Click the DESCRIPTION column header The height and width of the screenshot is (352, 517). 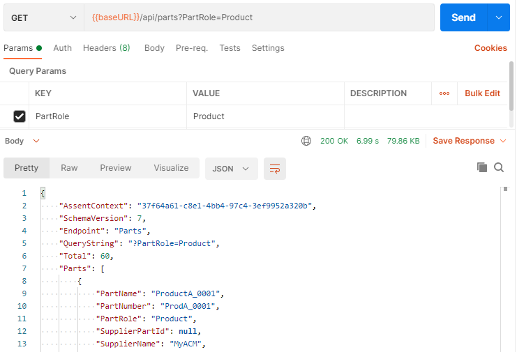pyautogui.click(x=378, y=93)
